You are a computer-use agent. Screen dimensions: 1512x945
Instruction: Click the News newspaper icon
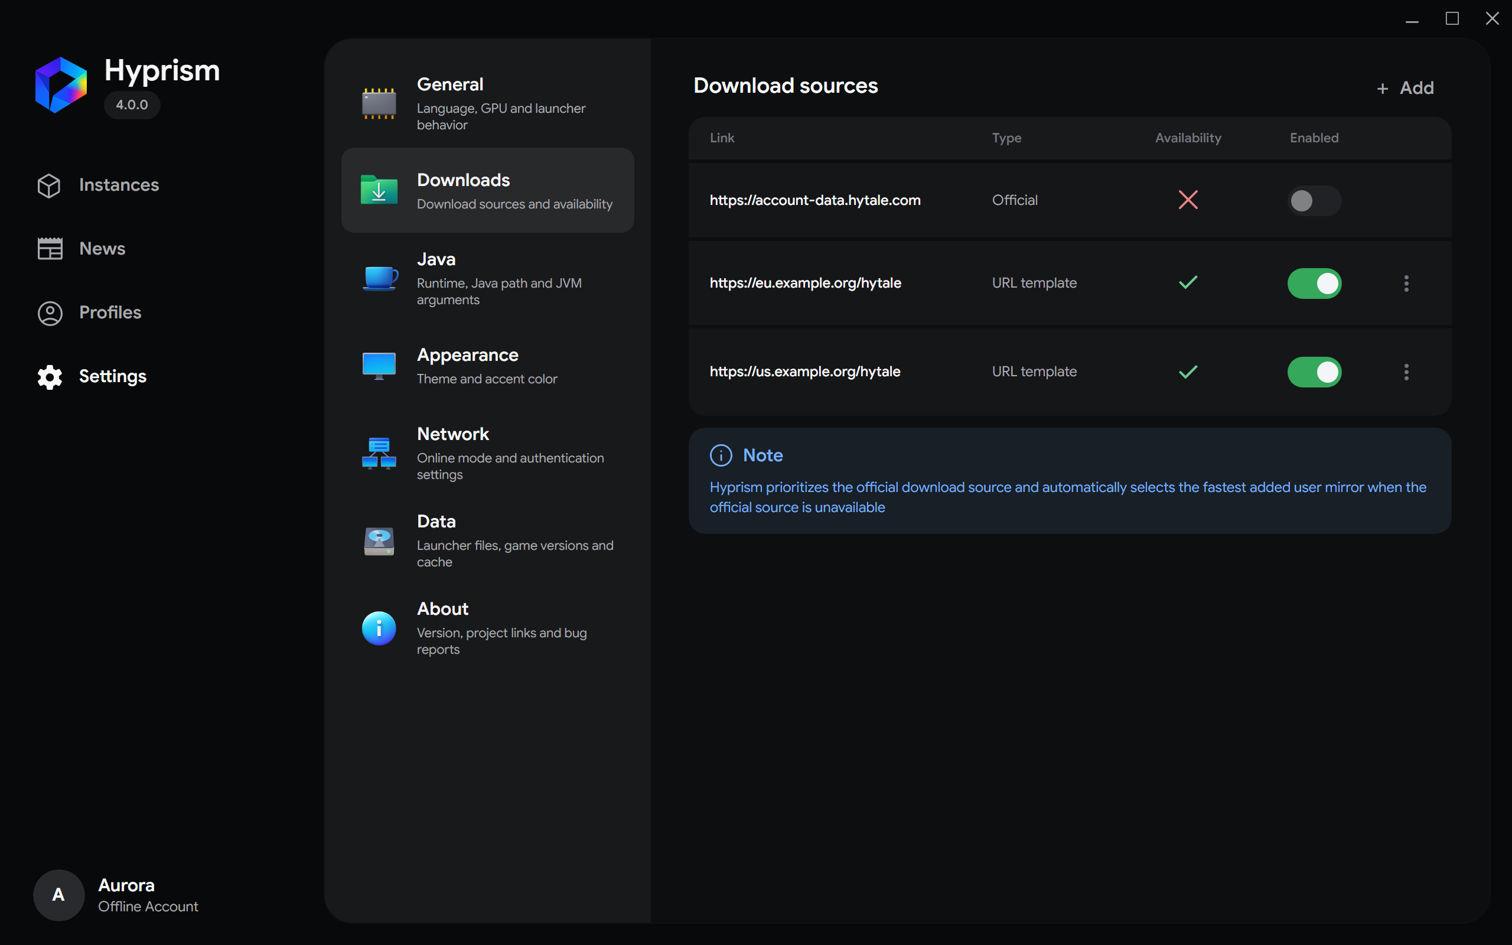click(x=50, y=249)
